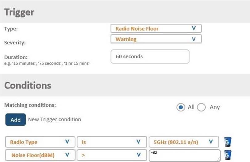Focus the -82 noise floor value field
Image resolution: width=250 pixels, height=162 pixels.
coord(184,156)
